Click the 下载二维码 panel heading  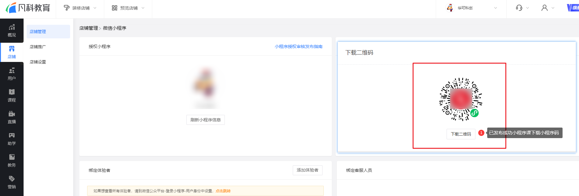pos(359,53)
